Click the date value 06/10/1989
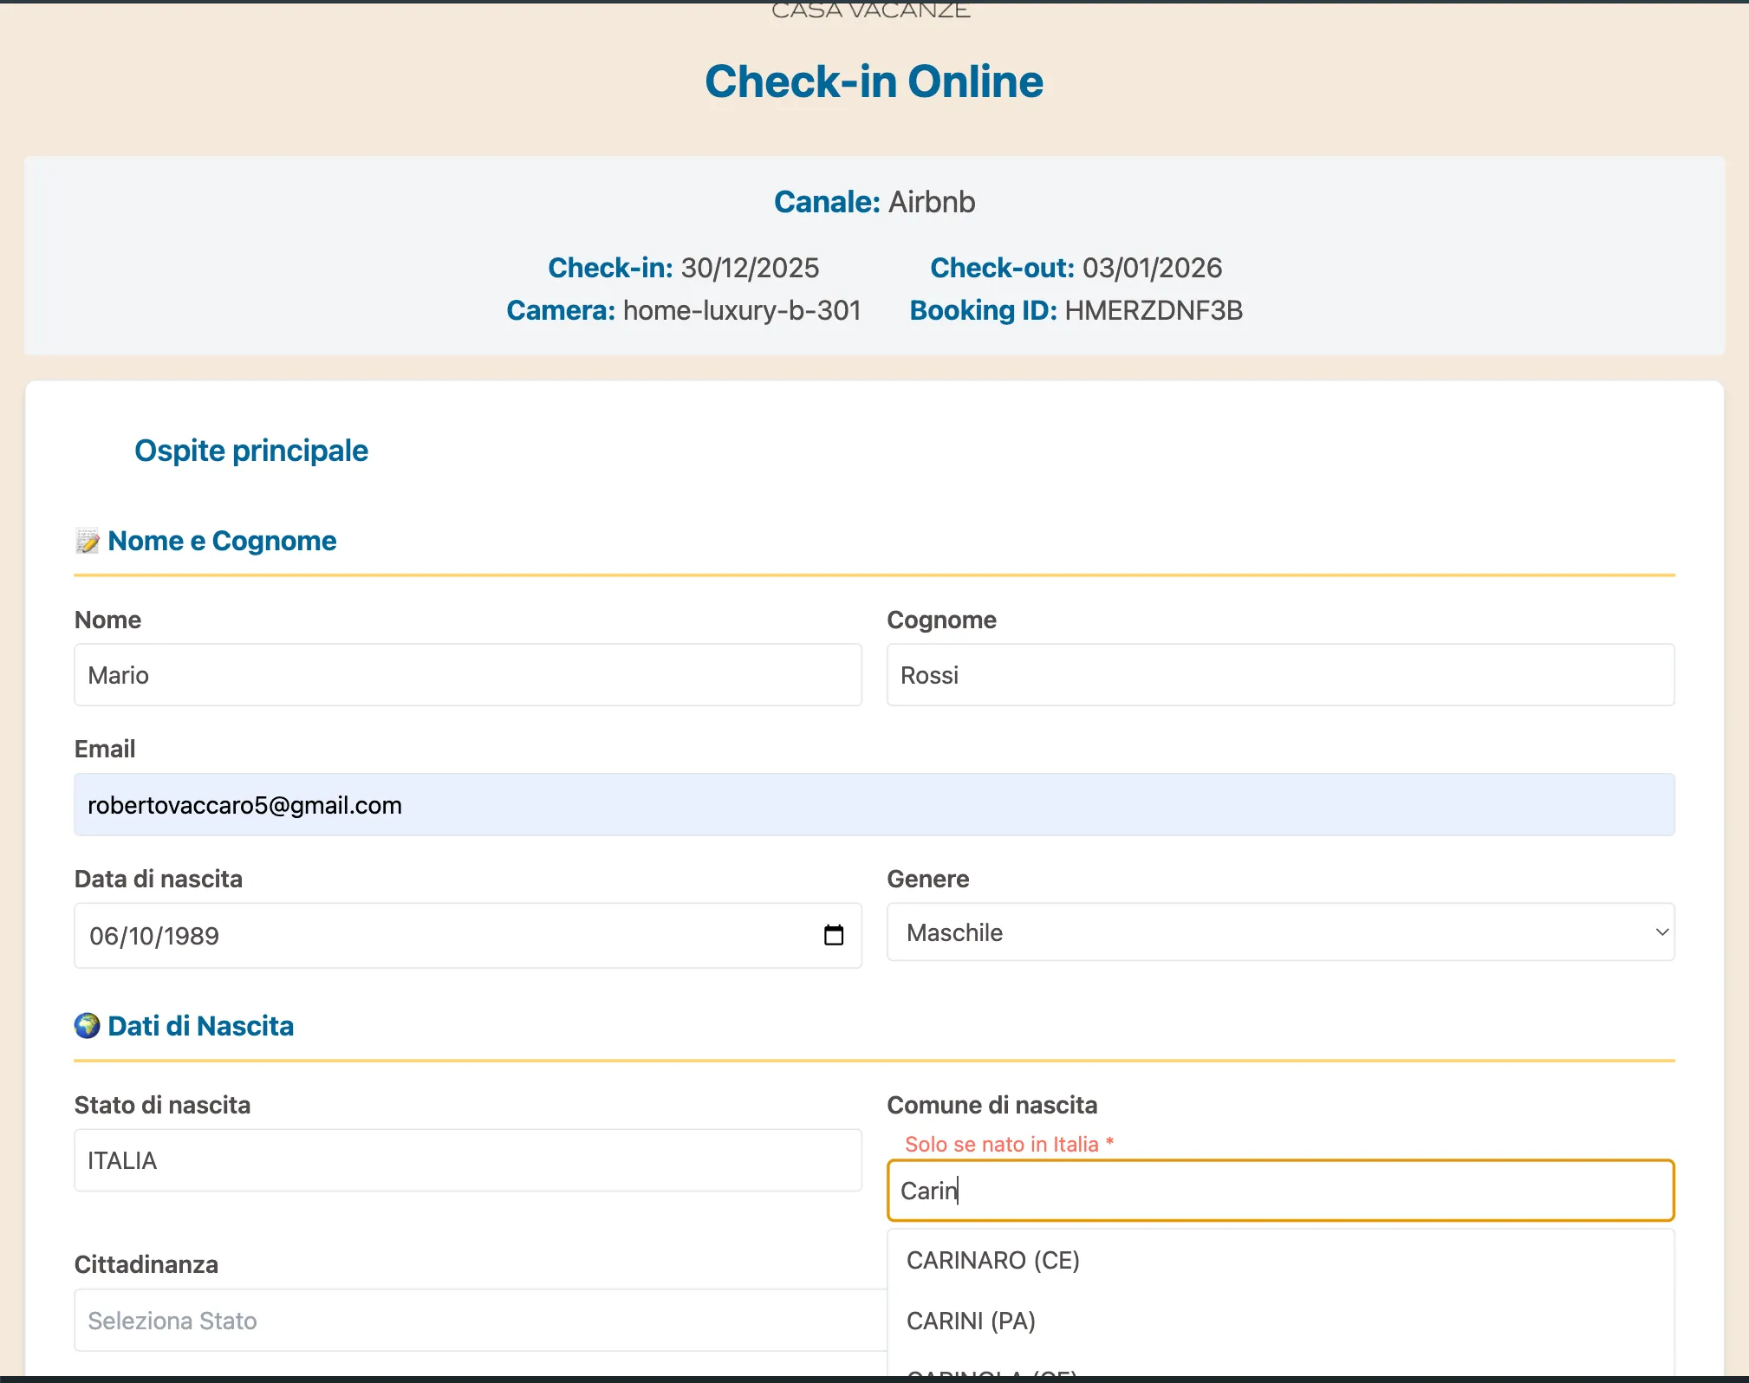1749x1383 pixels. pos(153,935)
